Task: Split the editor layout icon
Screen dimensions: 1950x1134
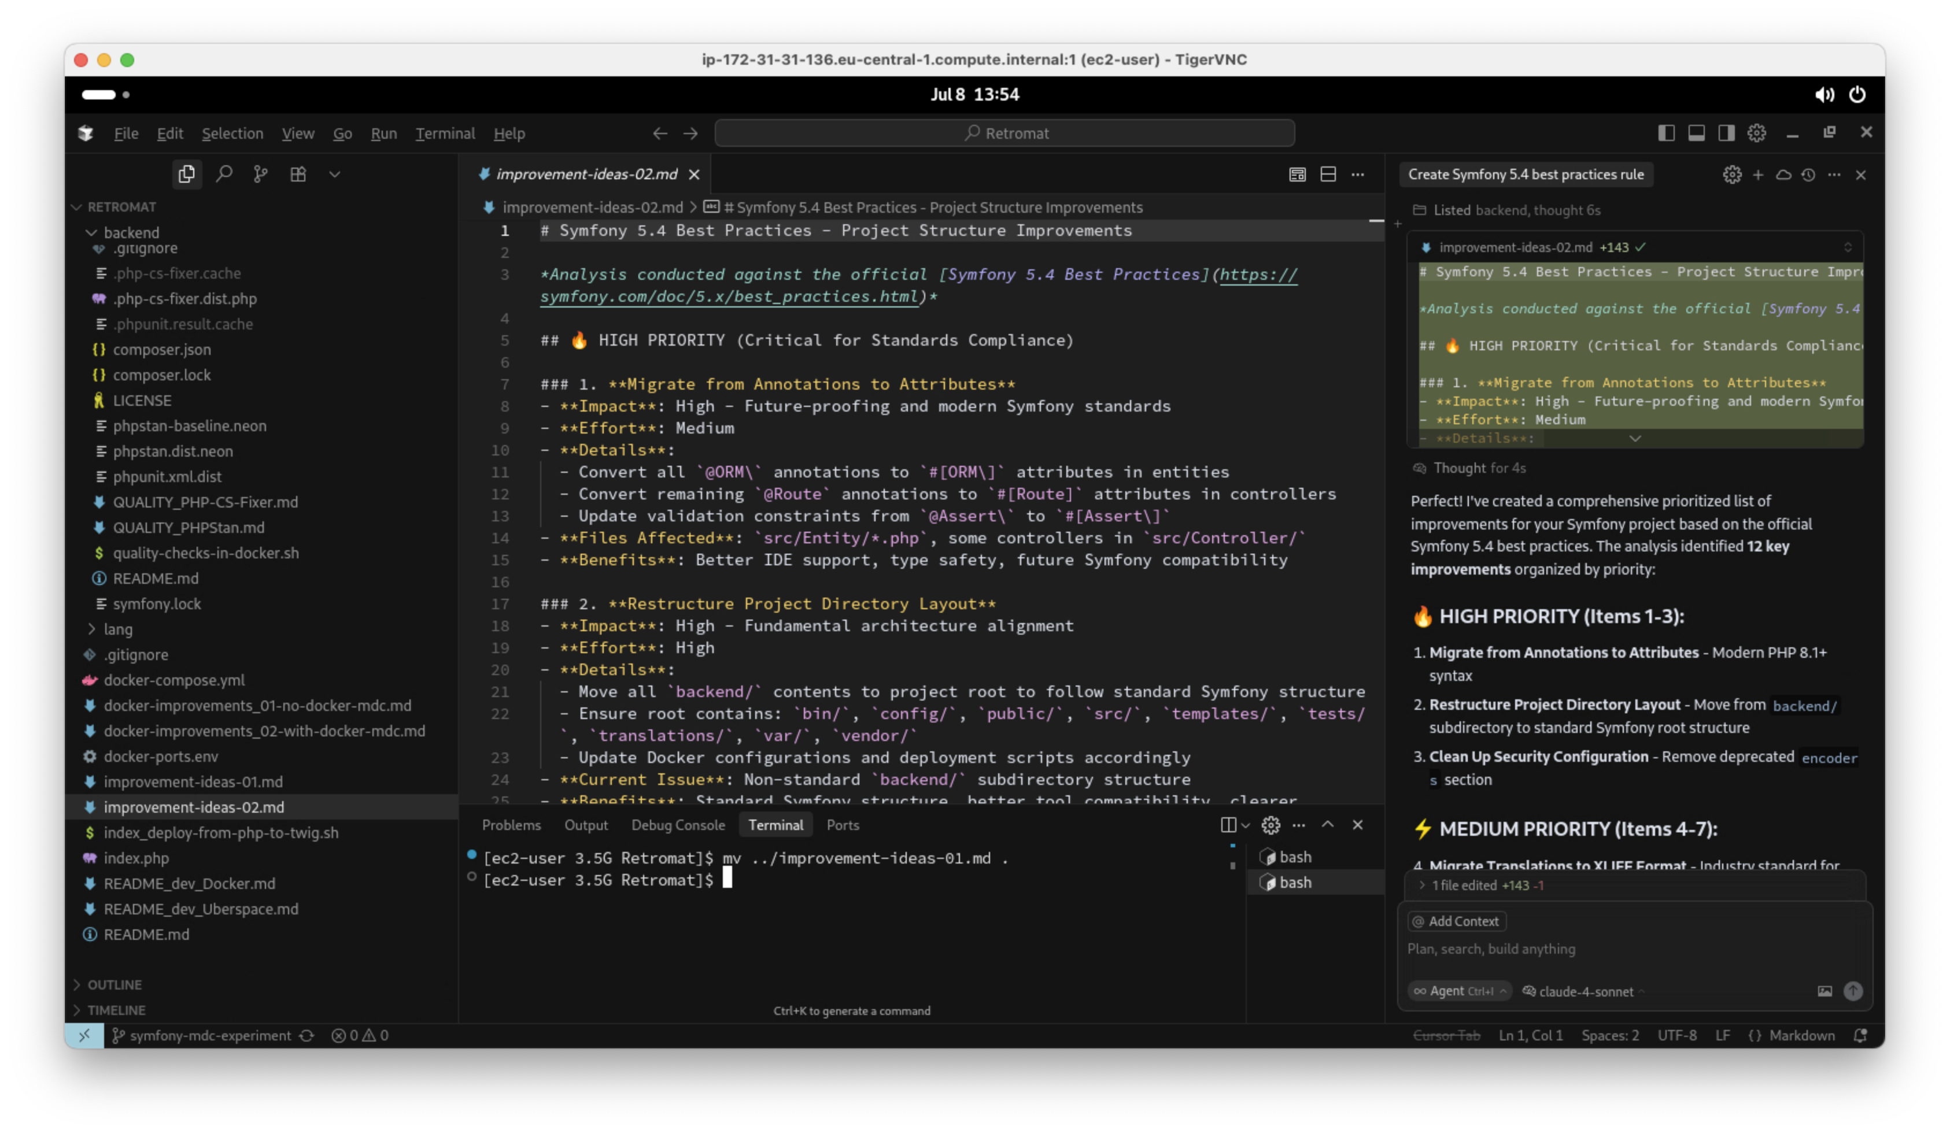Action: pos(1328,174)
